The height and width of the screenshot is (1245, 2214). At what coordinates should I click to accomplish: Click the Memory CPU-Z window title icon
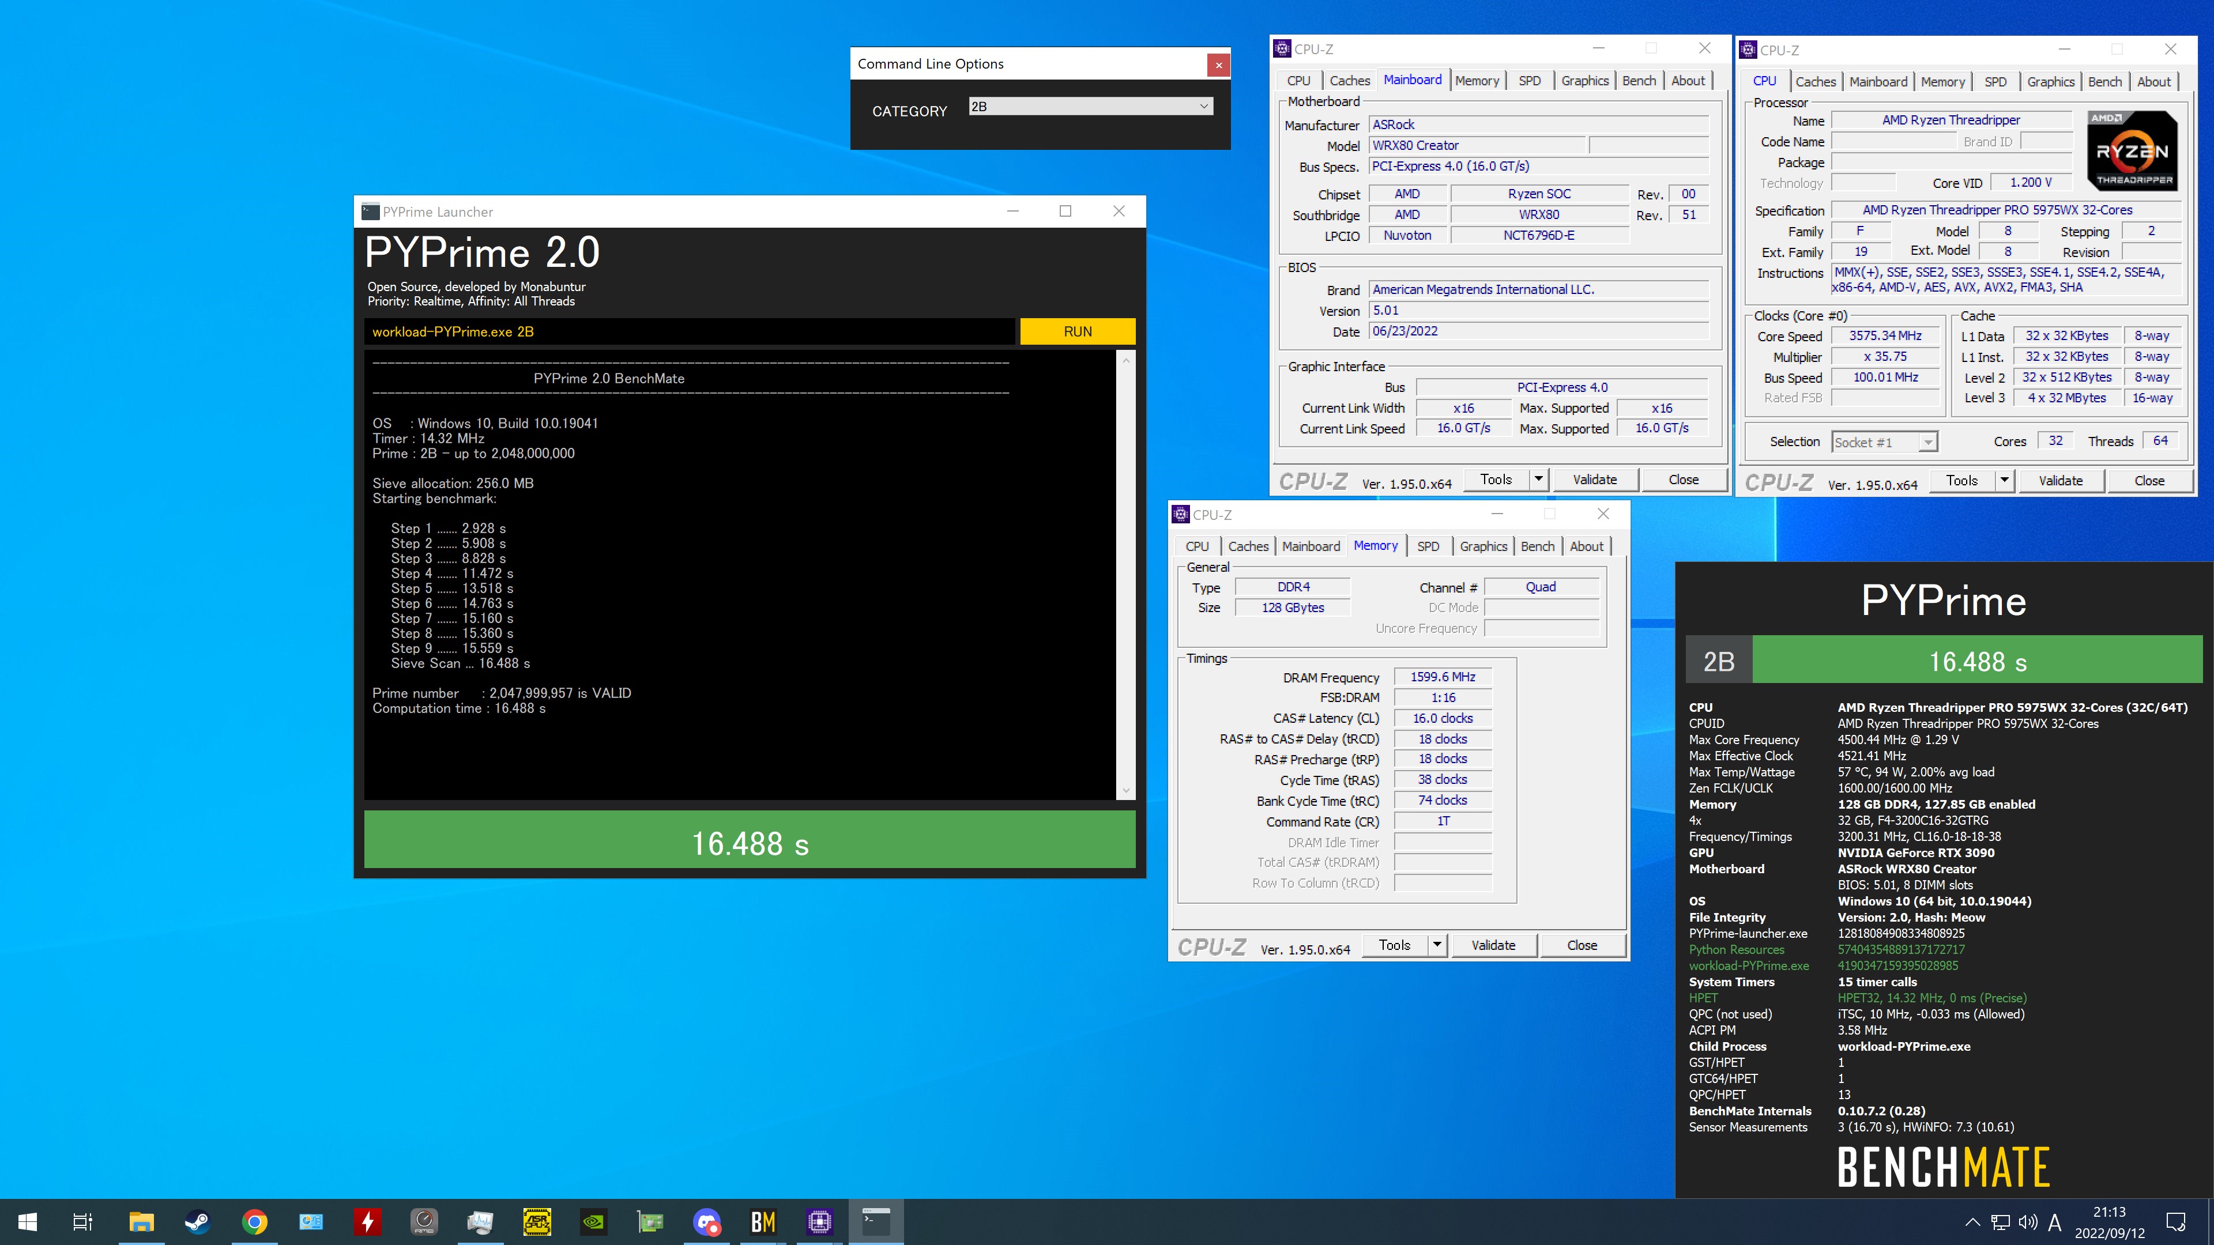pyautogui.click(x=1181, y=515)
